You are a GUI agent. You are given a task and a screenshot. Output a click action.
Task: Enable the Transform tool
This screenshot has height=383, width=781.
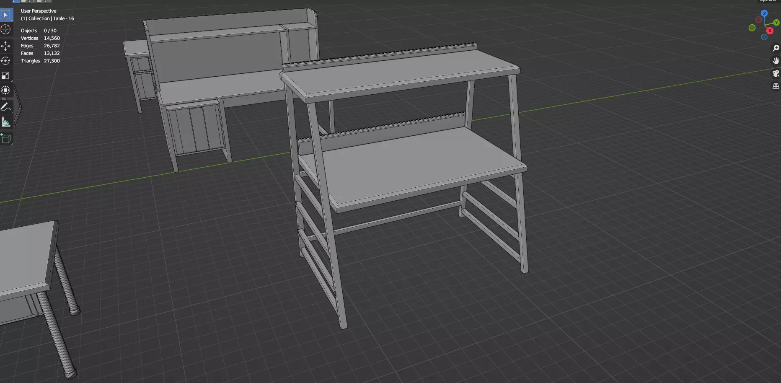[6, 90]
